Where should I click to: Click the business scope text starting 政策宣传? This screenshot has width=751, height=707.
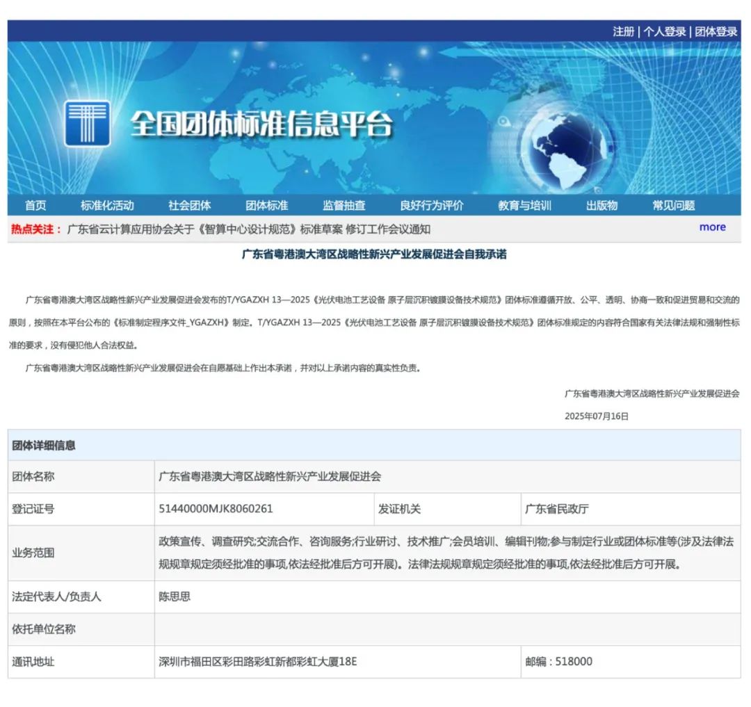tap(446, 553)
